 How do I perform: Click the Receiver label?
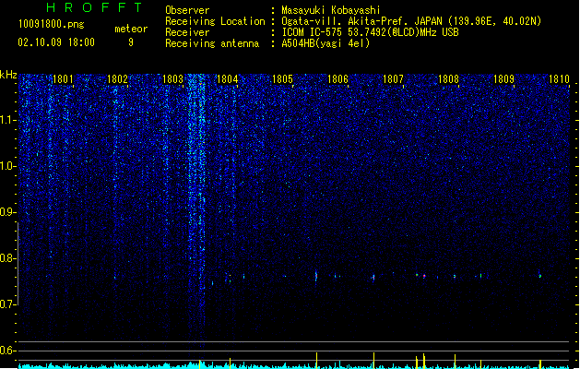pyautogui.click(x=187, y=32)
